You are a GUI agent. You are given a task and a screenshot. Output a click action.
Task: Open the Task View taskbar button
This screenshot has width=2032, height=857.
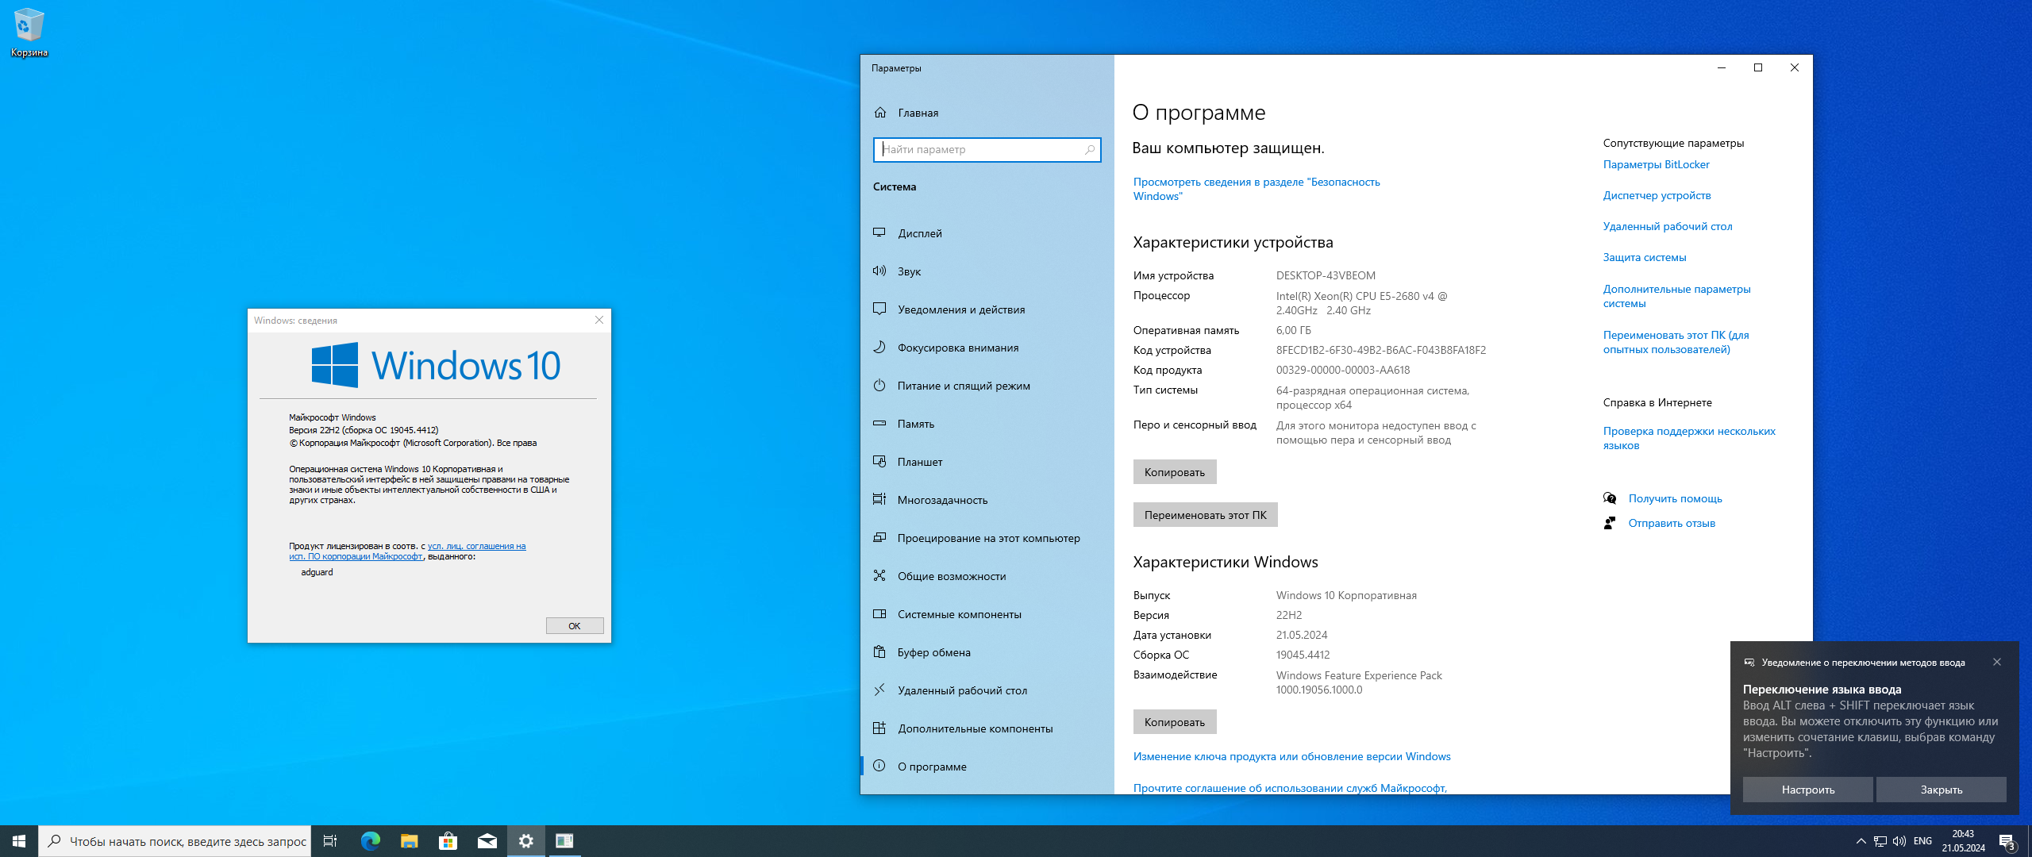(x=330, y=841)
